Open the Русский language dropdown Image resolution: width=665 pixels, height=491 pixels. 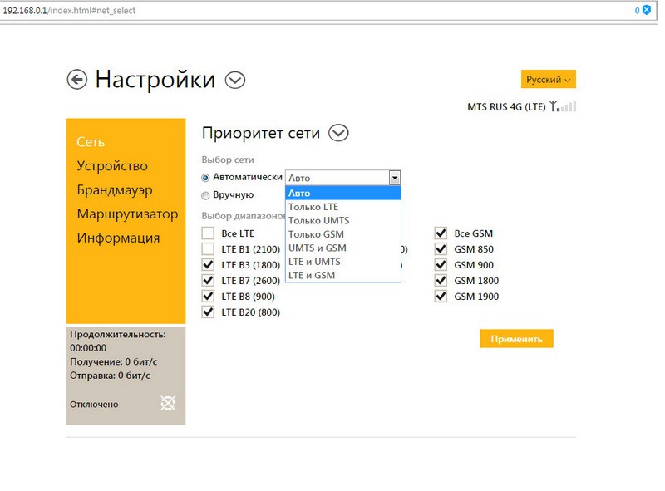548,80
